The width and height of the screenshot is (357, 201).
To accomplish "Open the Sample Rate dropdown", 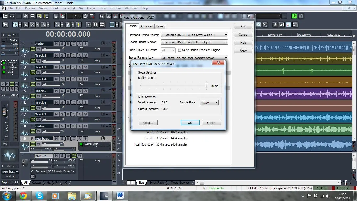I will click(x=209, y=103).
